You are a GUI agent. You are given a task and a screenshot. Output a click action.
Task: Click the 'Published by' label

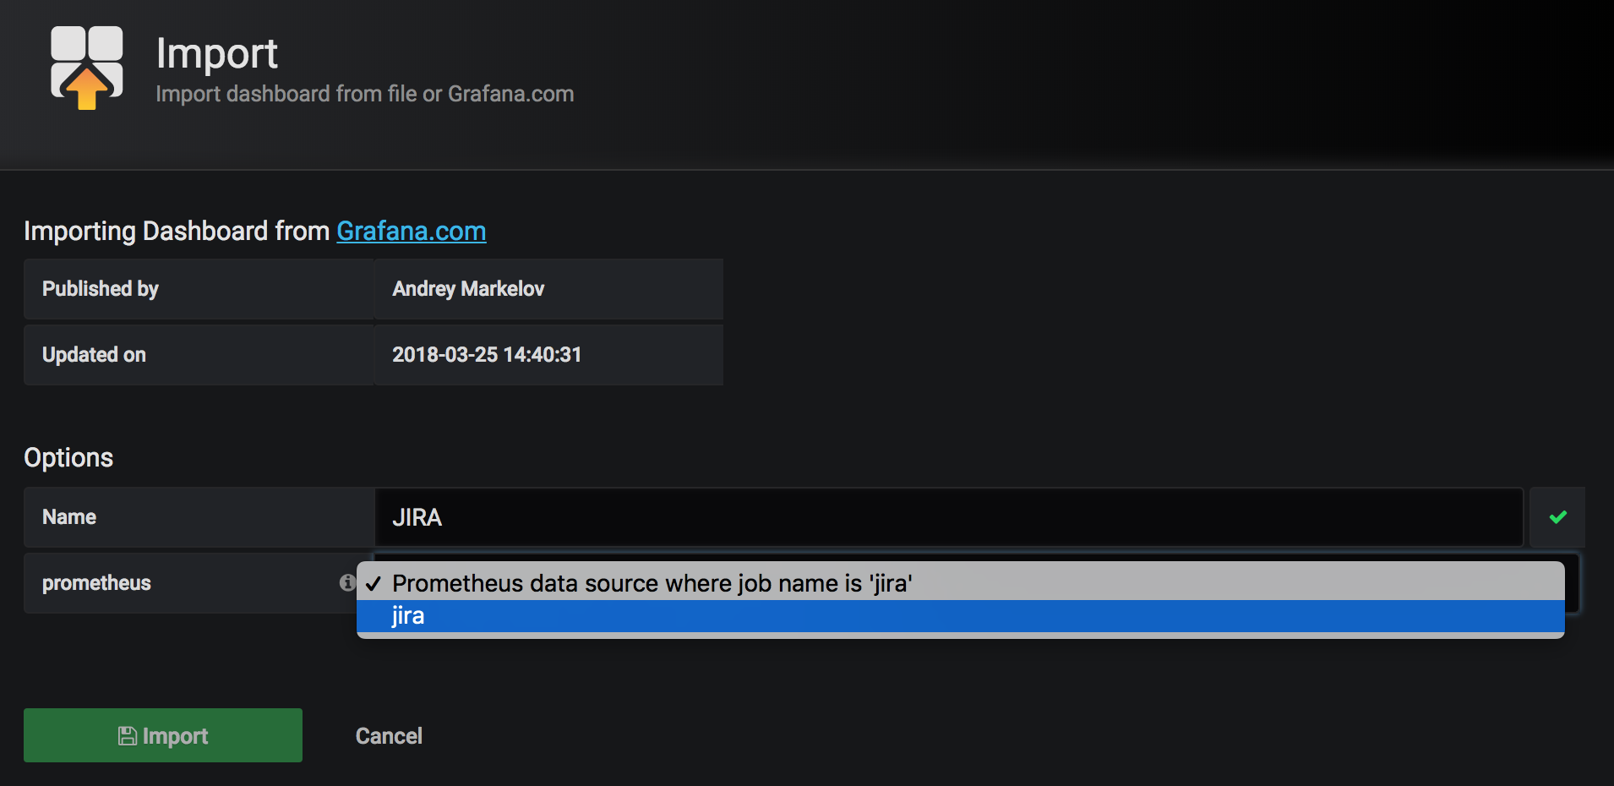[101, 289]
